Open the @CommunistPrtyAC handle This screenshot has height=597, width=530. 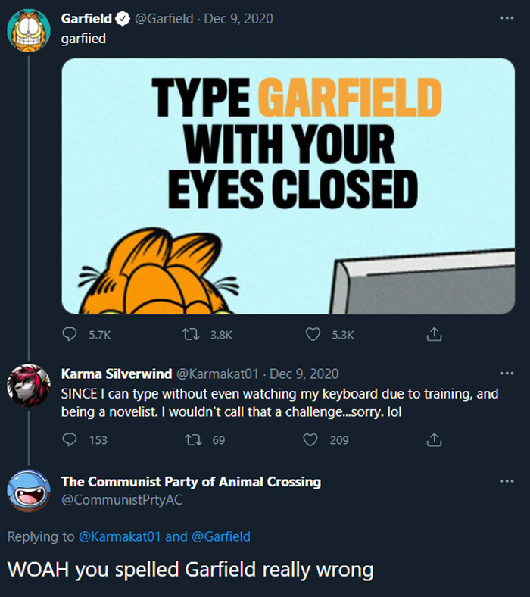coord(121,500)
